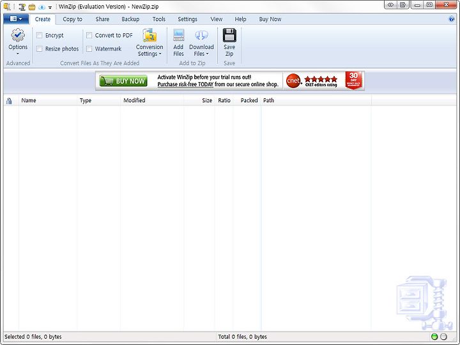Expand the Conversion Settings dropdown arrow
The image size is (460, 345).
click(x=160, y=54)
